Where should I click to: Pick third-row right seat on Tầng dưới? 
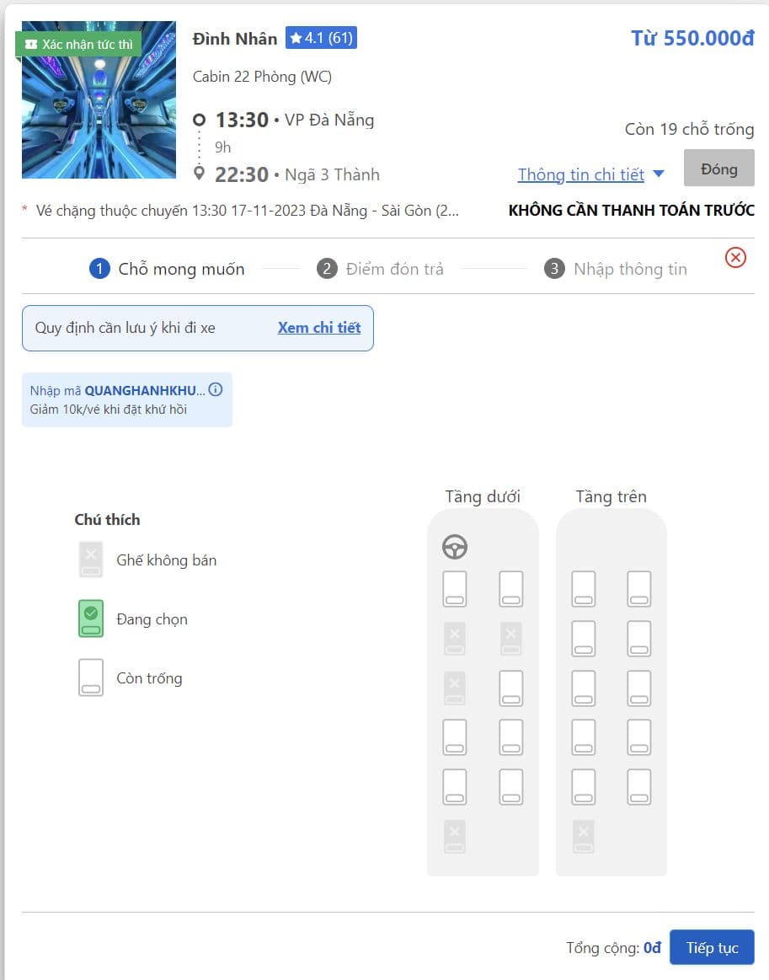510,688
